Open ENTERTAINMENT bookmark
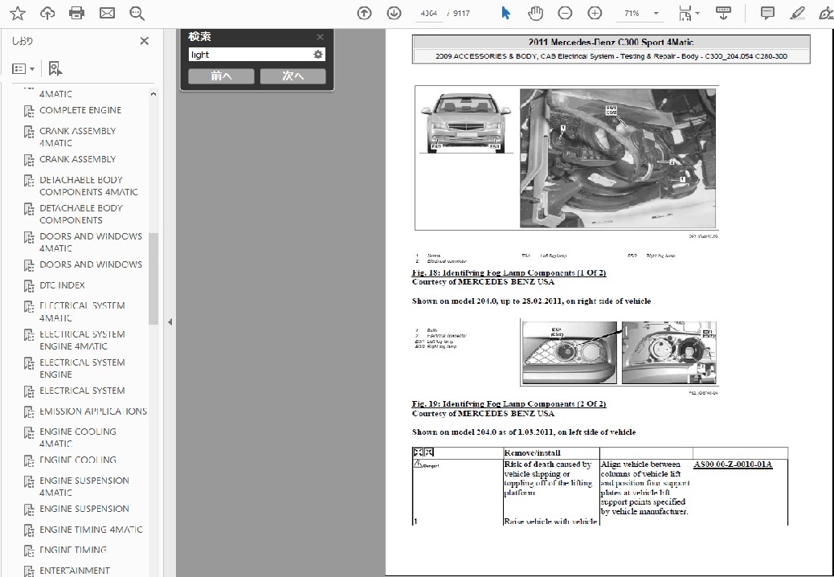The height and width of the screenshot is (577, 834). point(75,570)
